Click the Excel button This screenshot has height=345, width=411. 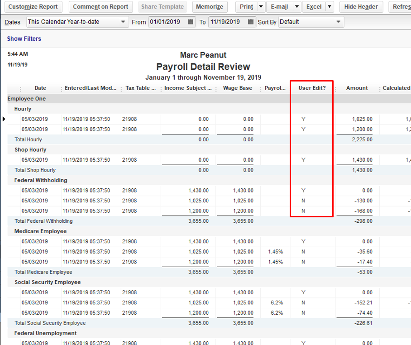point(314,6)
